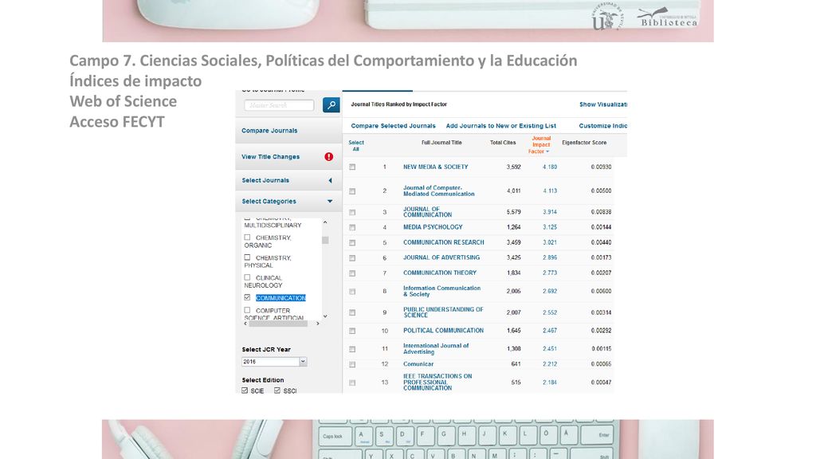
Task: Open NEW MEDIA & SOCIETY journal
Action: pyautogui.click(x=436, y=167)
